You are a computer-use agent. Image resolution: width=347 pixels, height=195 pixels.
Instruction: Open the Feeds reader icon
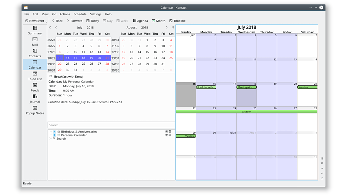(x=35, y=87)
